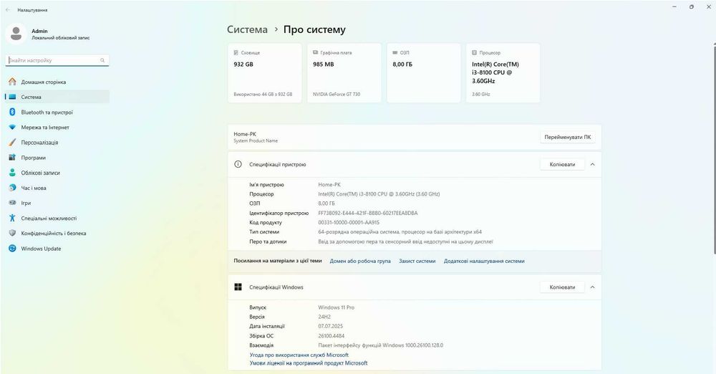Open the Ігри menu label

click(x=26, y=203)
